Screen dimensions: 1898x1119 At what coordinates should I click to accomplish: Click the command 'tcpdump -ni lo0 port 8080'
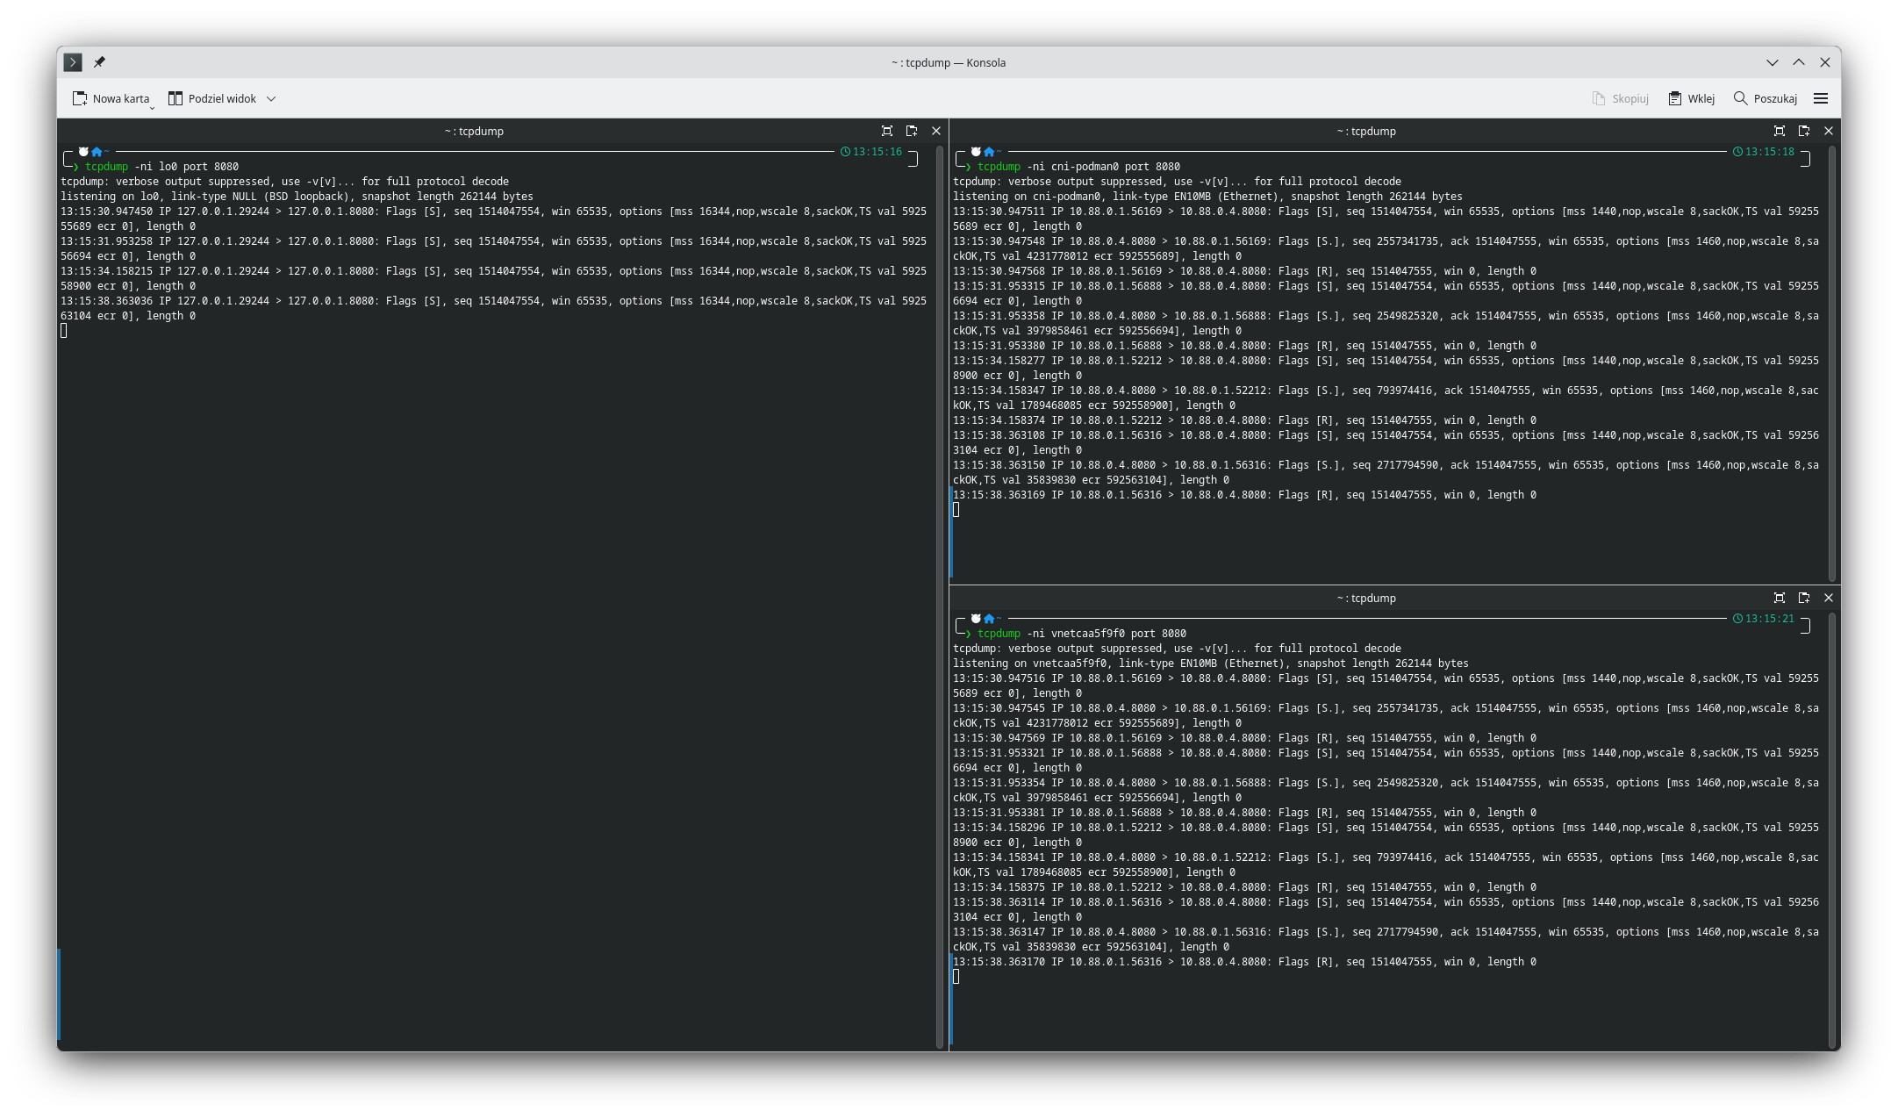tap(161, 167)
